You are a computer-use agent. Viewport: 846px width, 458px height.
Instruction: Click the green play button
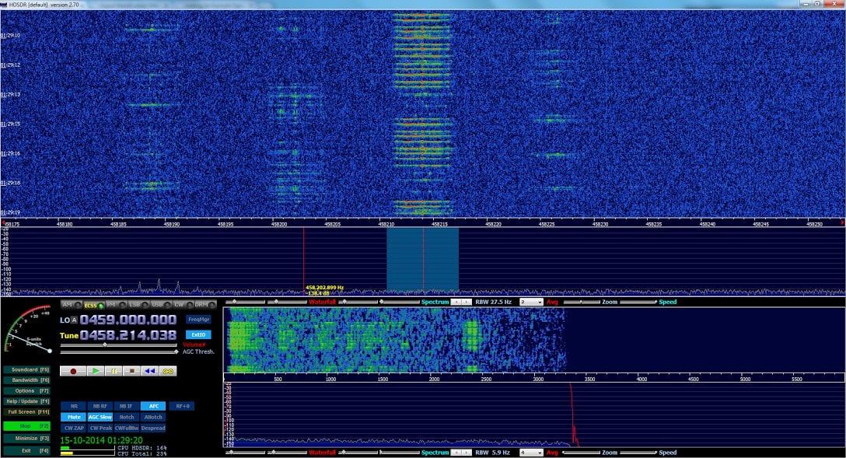tap(96, 371)
